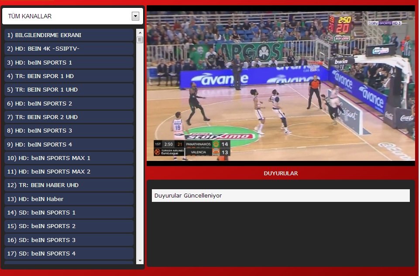Click the TÜM KANALLAR dropdown arrow

click(x=135, y=16)
